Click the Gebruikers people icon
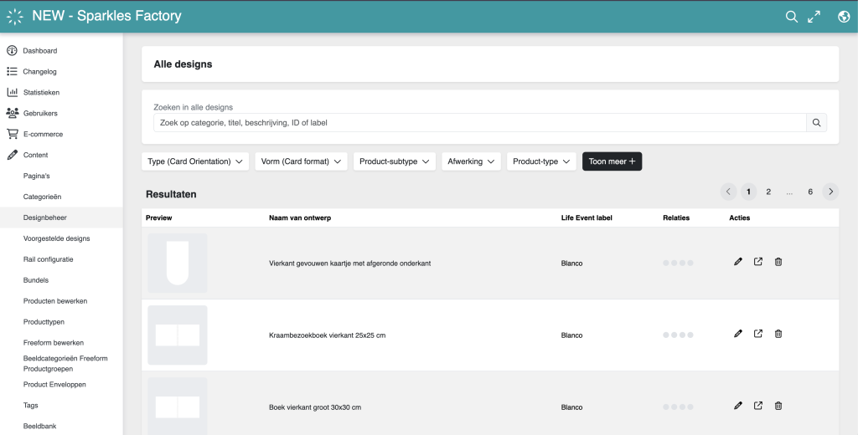 click(12, 113)
